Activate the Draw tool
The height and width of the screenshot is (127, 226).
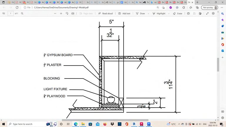click(140, 14)
